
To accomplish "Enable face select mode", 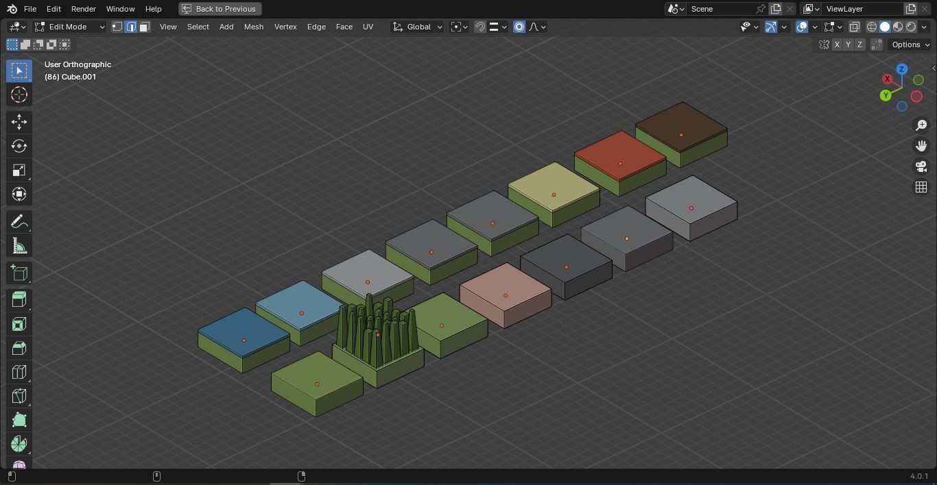I will [144, 27].
